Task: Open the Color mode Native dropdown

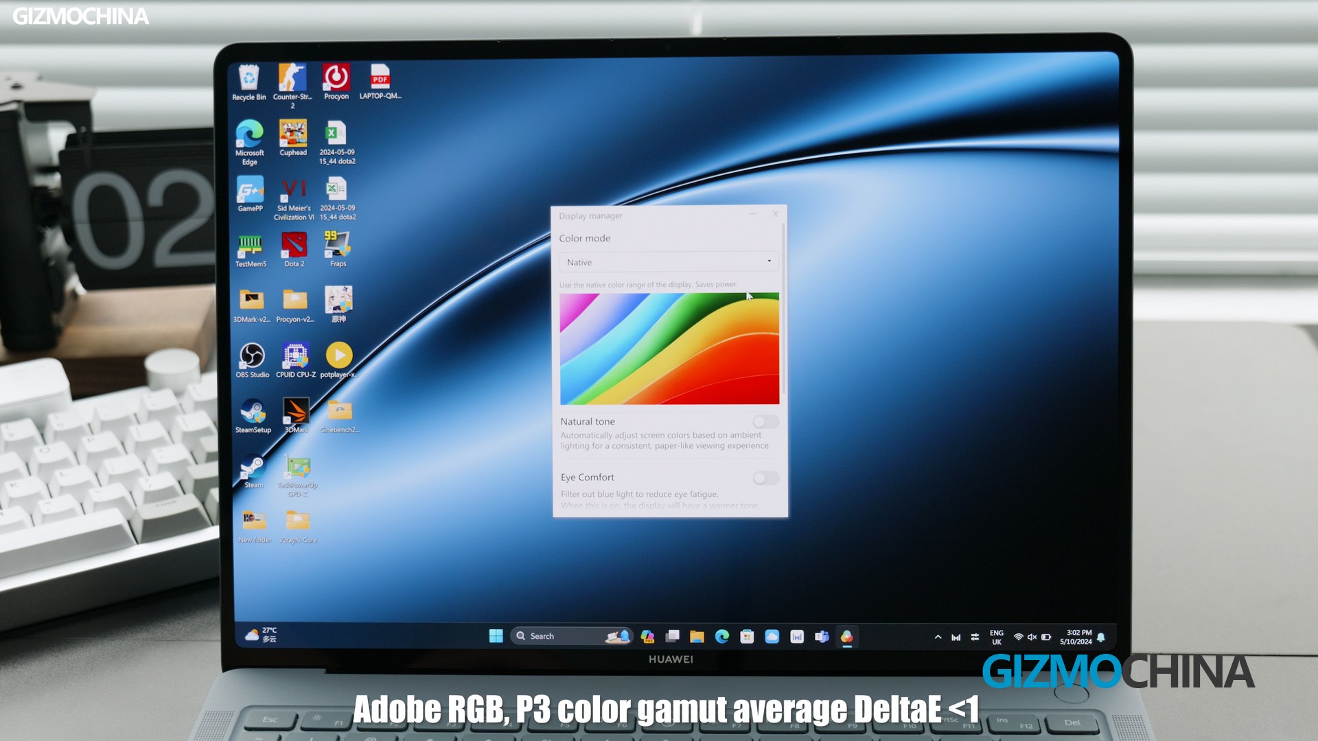Action: click(x=669, y=262)
